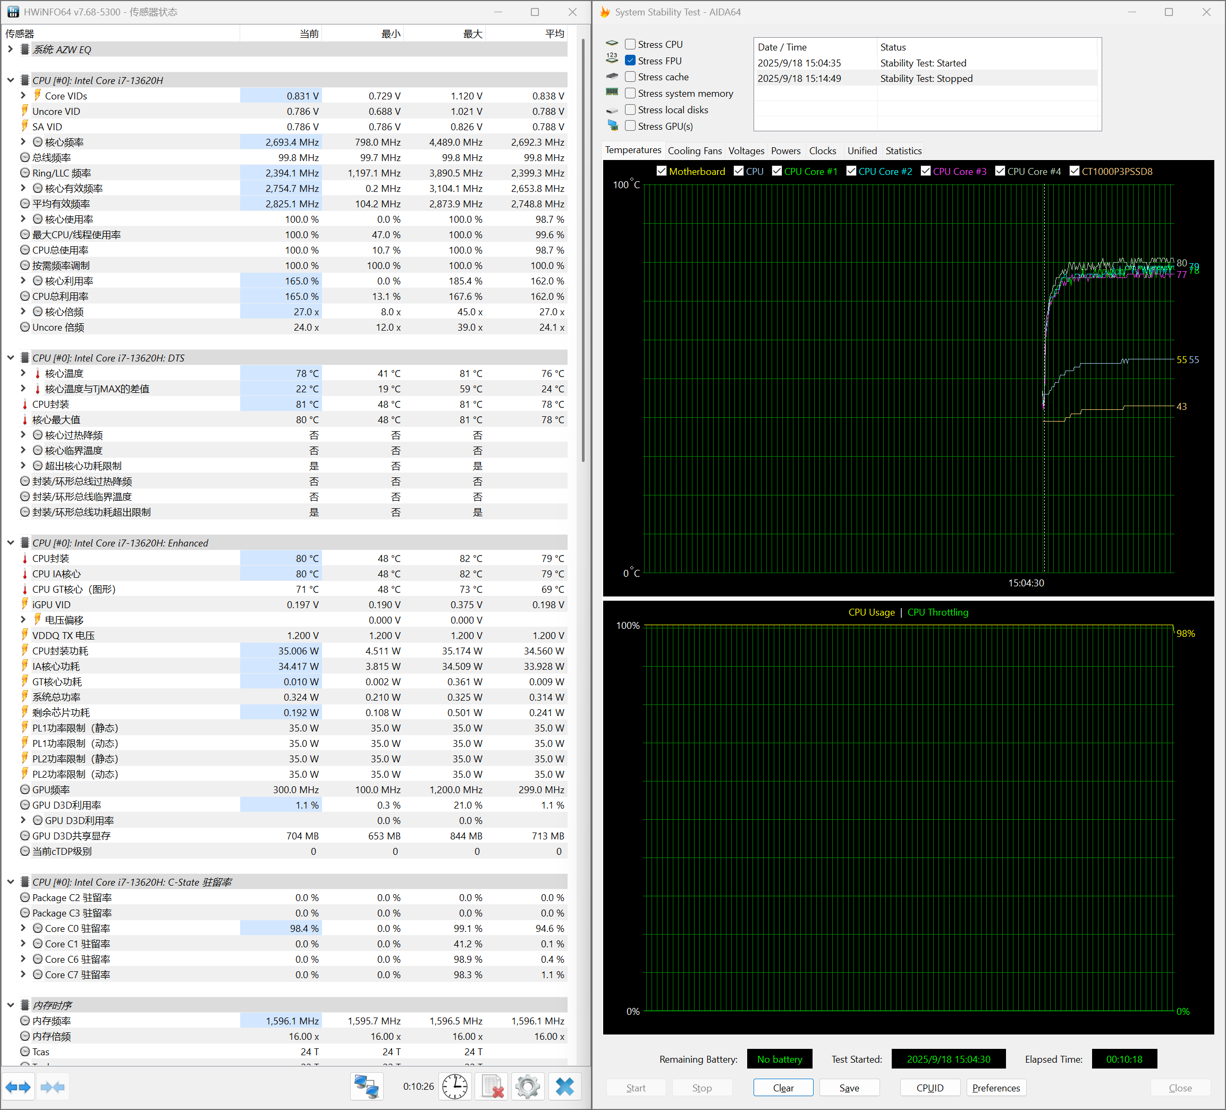This screenshot has width=1226, height=1110.
Task: Toggle the Motherboard graph checkbox
Action: click(x=662, y=172)
